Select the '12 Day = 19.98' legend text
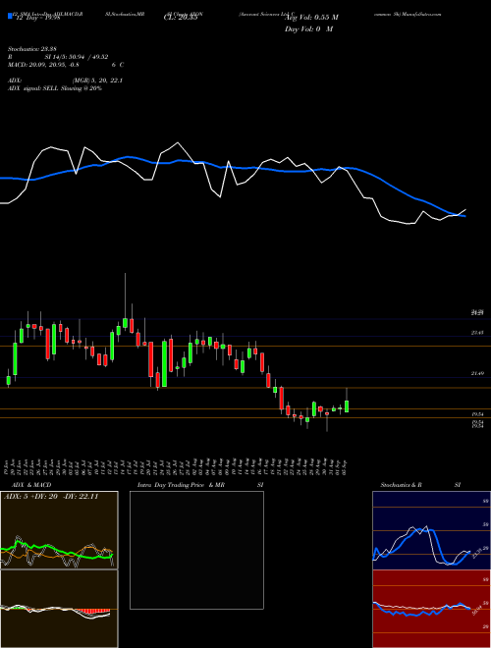491x648 pixels. click(36, 17)
